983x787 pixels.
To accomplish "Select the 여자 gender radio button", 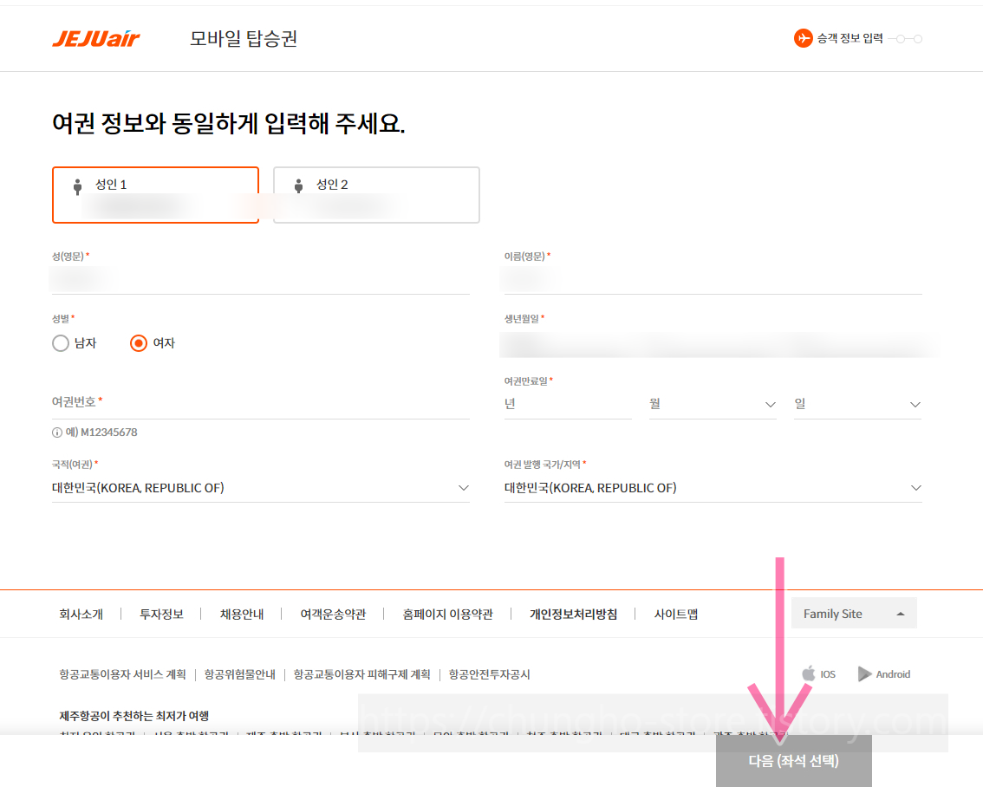I will tap(139, 342).
